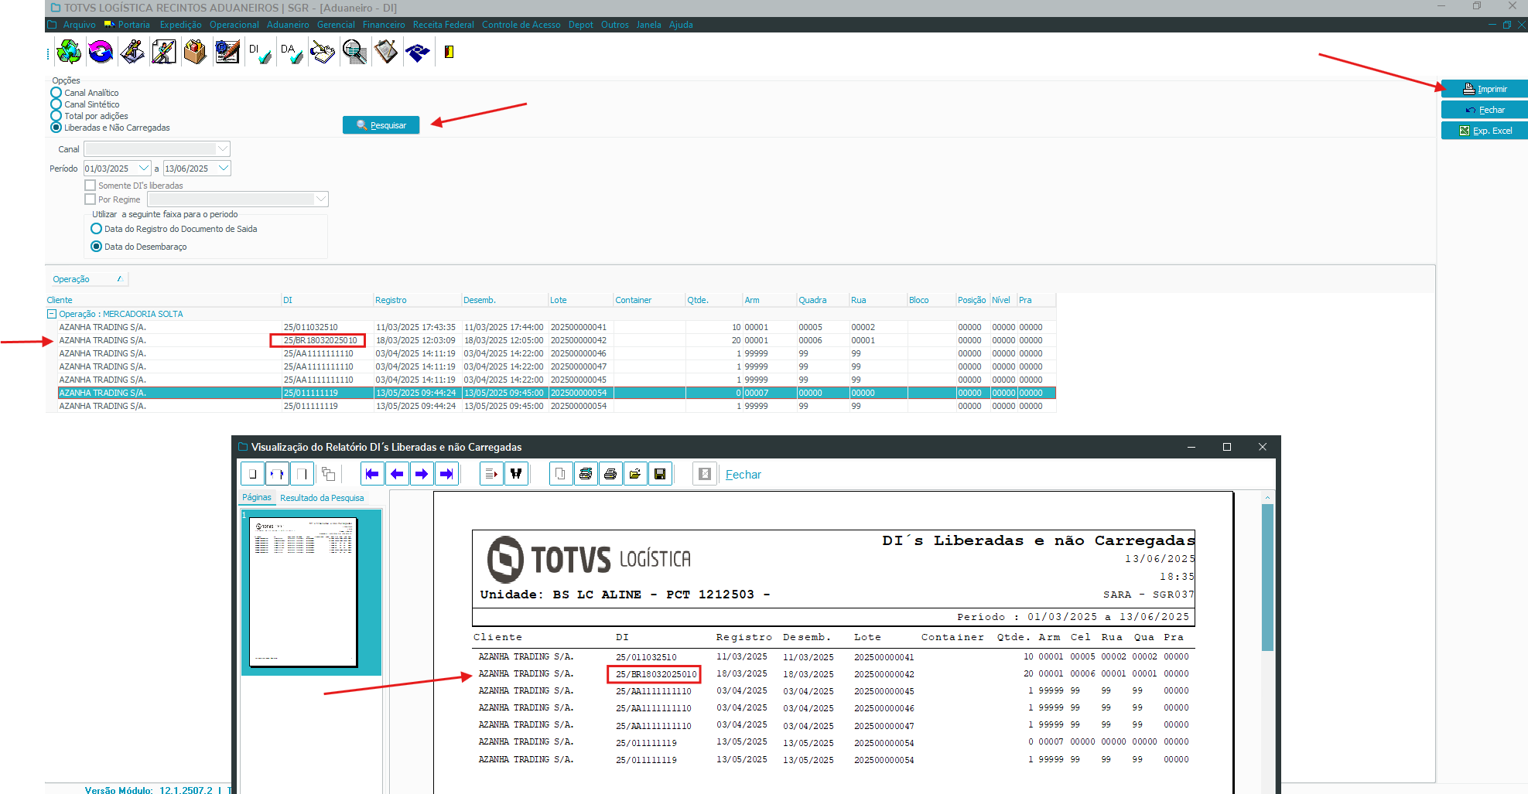Open the DA check toolbar icon

(291, 52)
